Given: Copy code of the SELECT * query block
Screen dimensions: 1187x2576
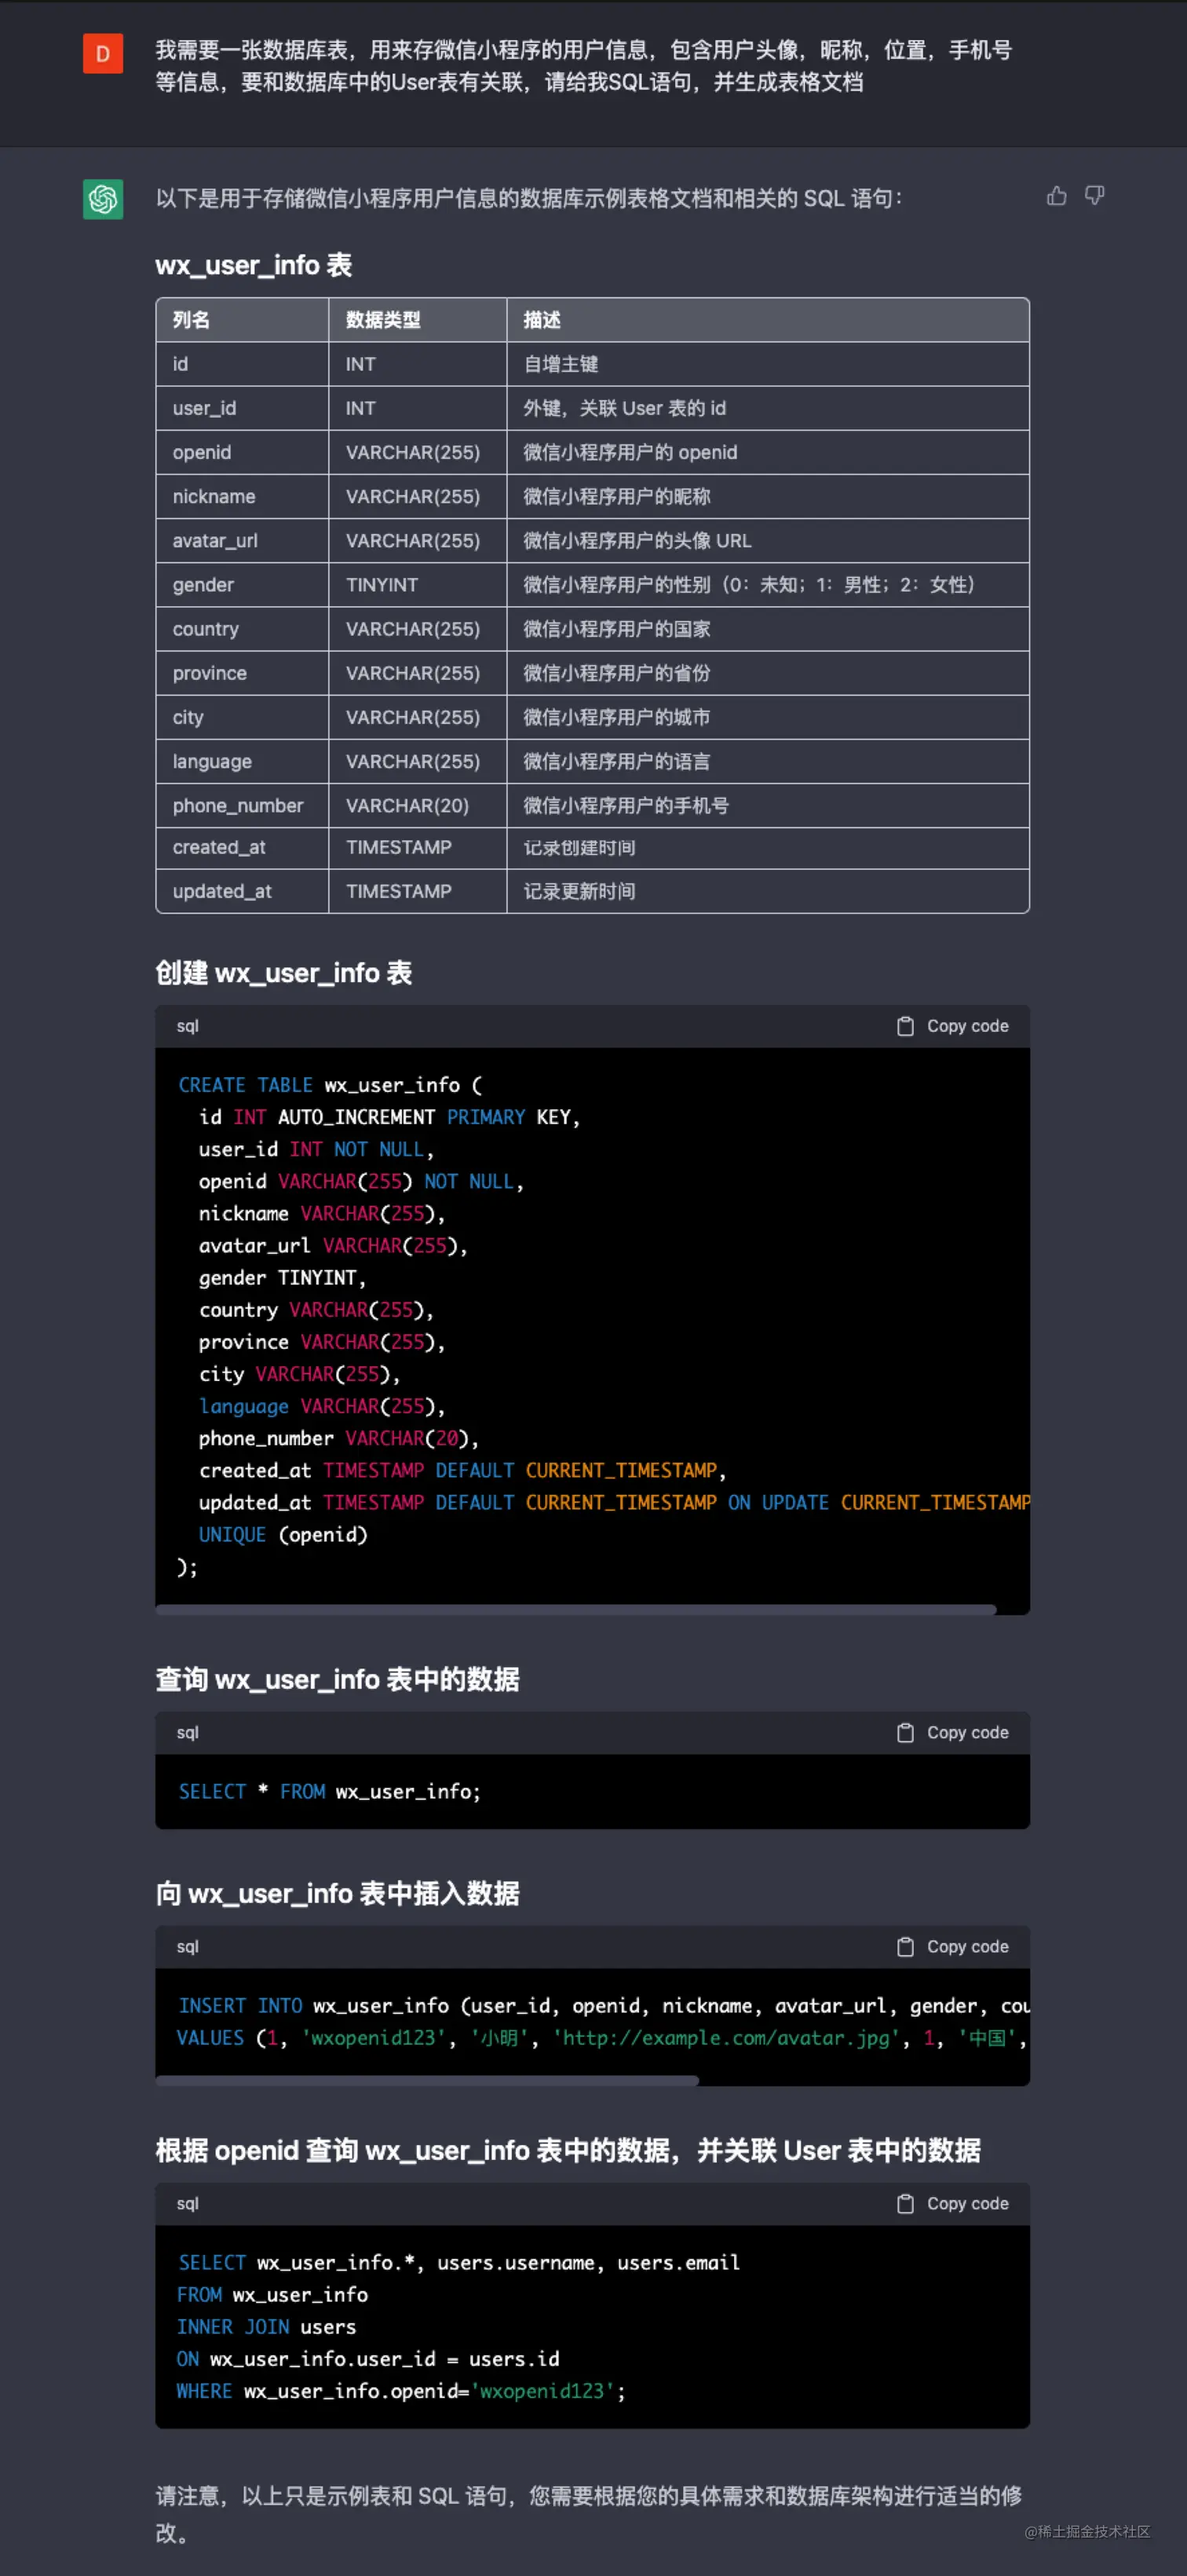Looking at the screenshot, I should (953, 1732).
